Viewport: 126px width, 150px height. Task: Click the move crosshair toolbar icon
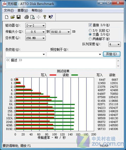[x=39, y=17]
